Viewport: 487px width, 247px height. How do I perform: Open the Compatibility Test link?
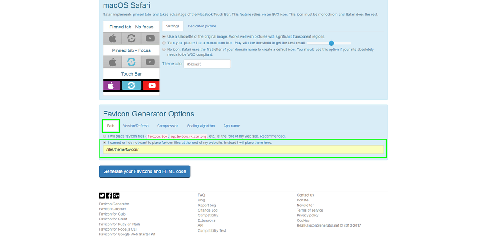point(212,231)
